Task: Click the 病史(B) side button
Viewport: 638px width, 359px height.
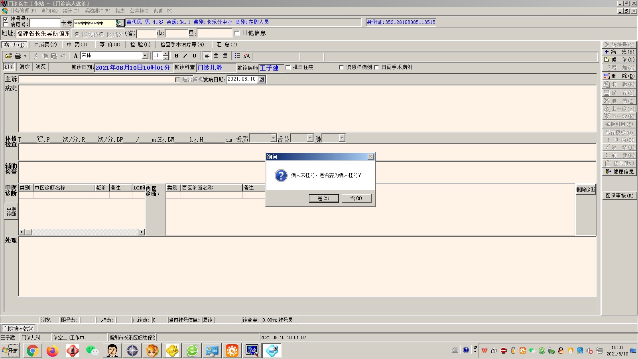Action: 619,52
